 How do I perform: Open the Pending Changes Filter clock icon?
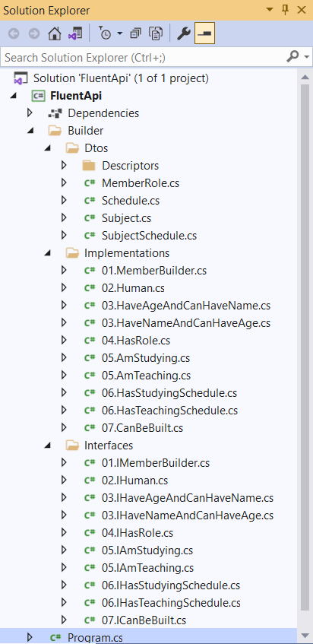coord(105,33)
